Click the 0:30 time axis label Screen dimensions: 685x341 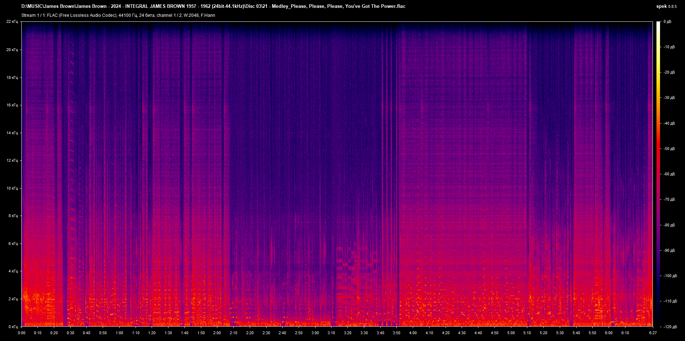[x=70, y=333]
